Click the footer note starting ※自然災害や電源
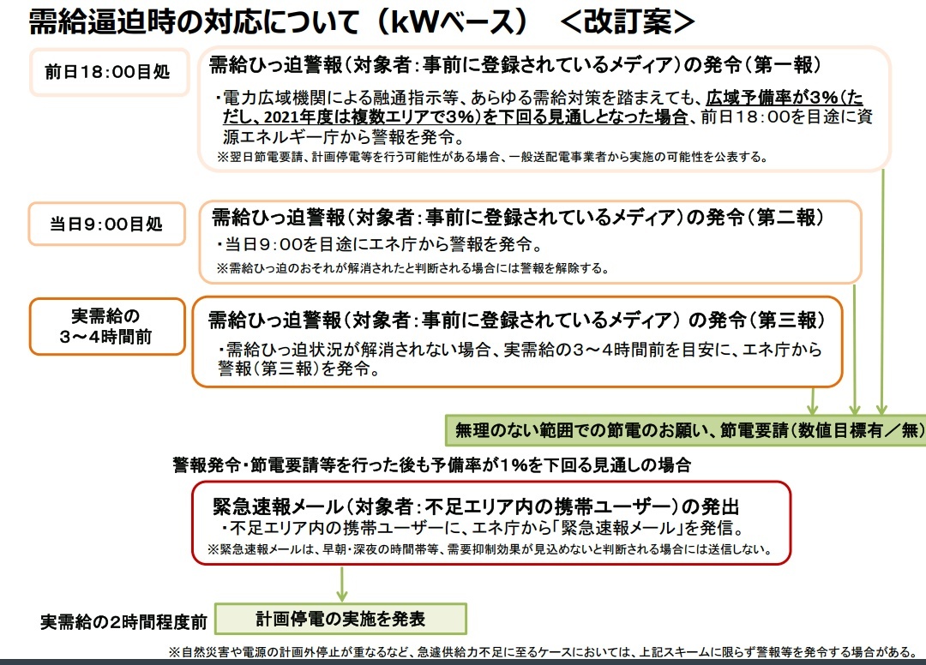 click(x=541, y=650)
